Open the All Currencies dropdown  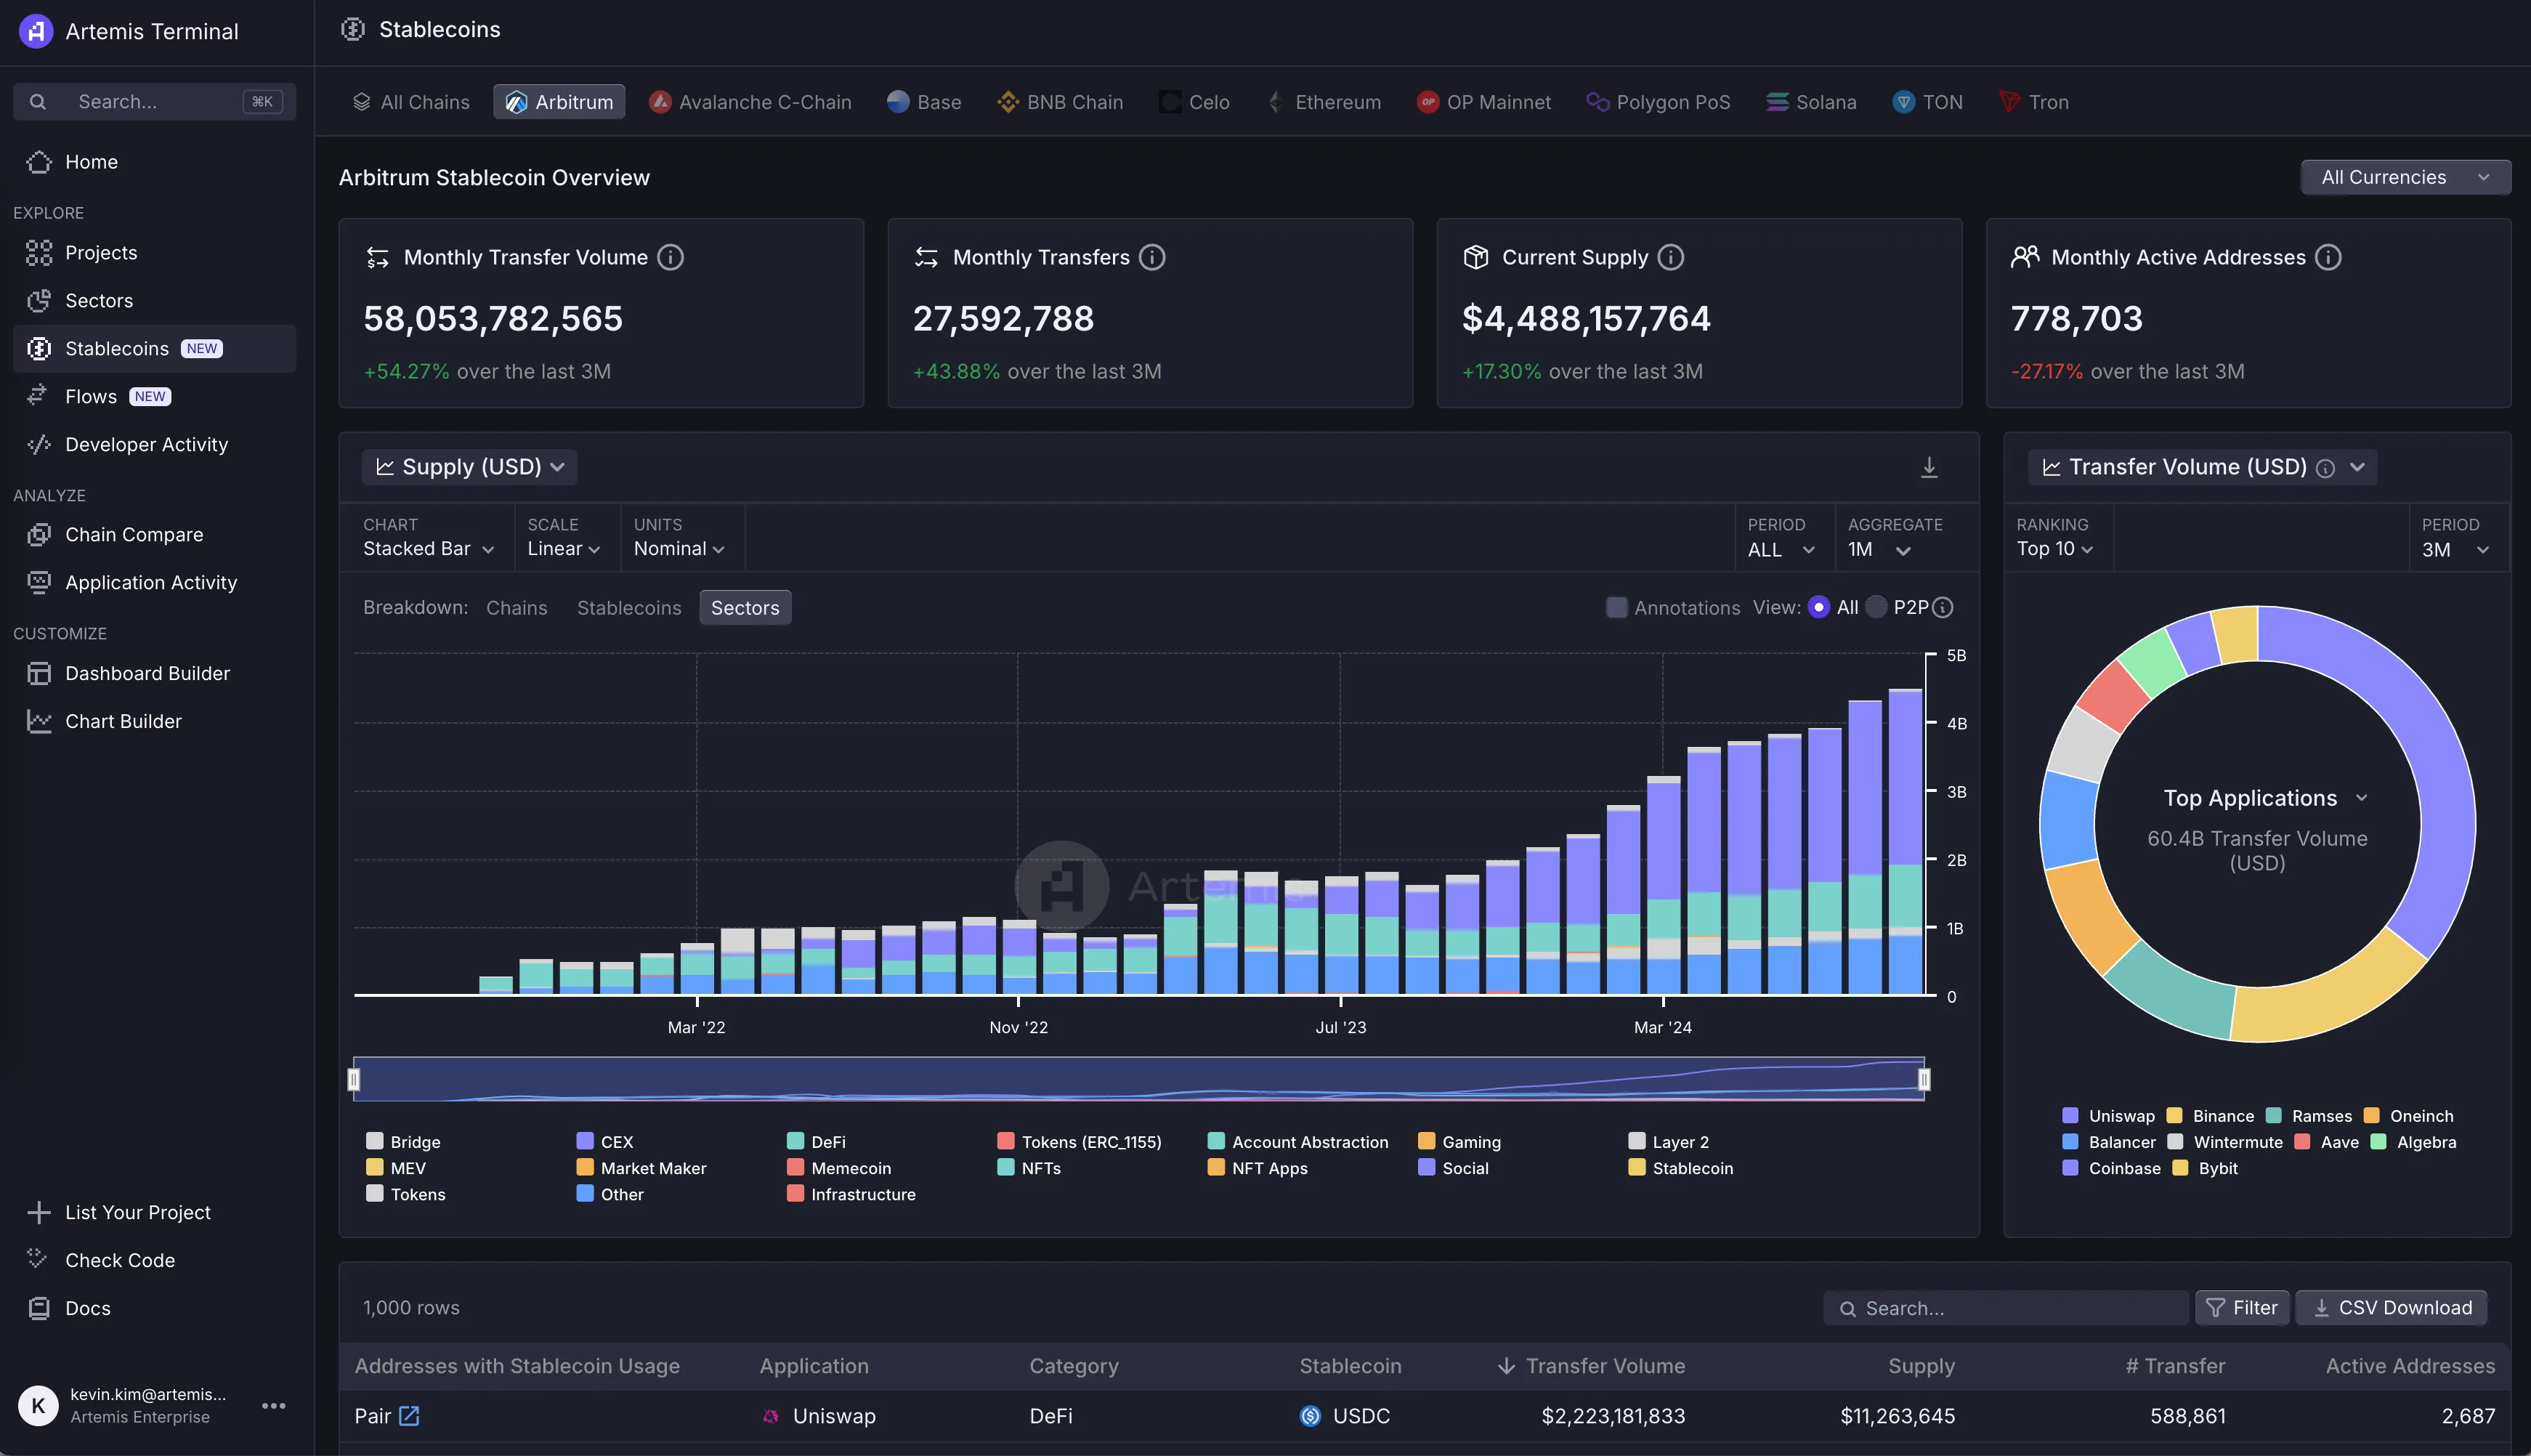click(x=2405, y=177)
